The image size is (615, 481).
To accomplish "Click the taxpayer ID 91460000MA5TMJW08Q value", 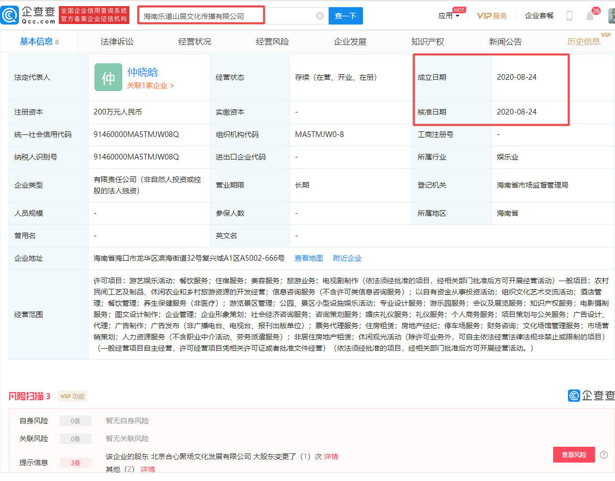I will (x=136, y=157).
